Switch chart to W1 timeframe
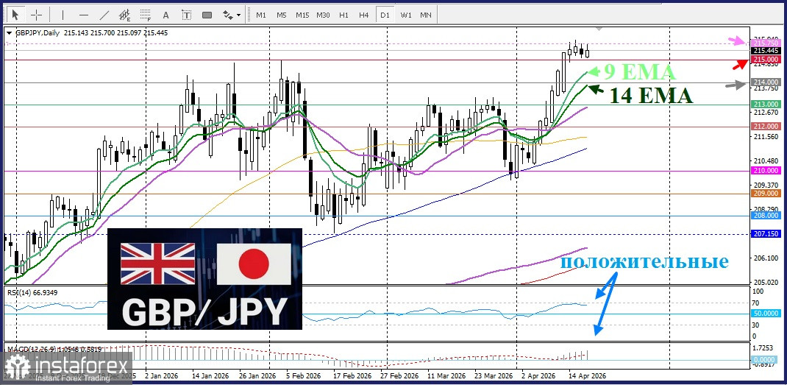The height and width of the screenshot is (385, 787). tap(405, 15)
